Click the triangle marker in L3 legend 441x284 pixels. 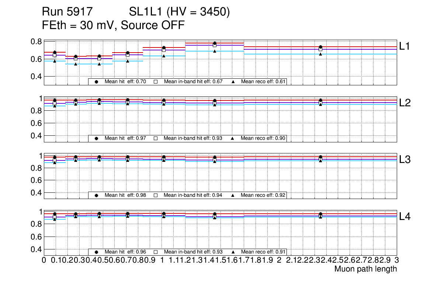[x=233, y=195]
